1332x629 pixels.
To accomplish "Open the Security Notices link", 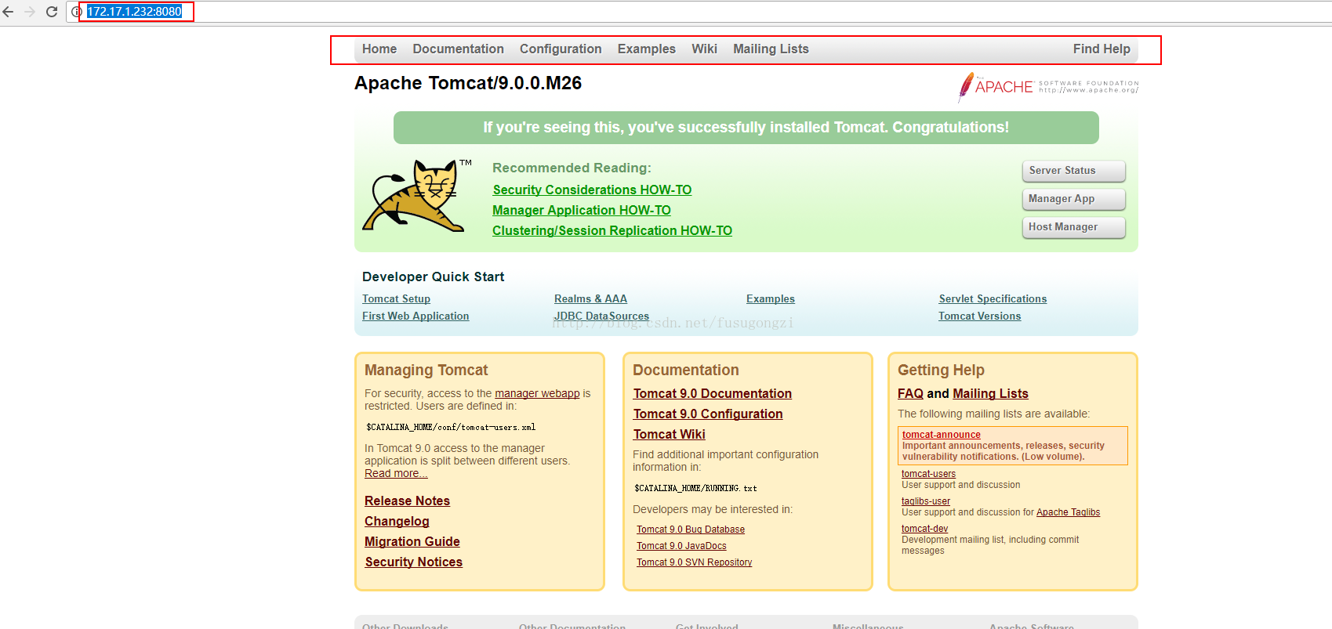I will tap(414, 562).
